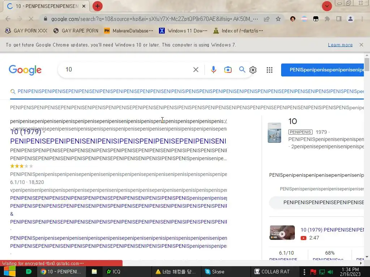Open the Chrome three-dot menu
The width and height of the screenshot is (370, 277).
point(362,19)
